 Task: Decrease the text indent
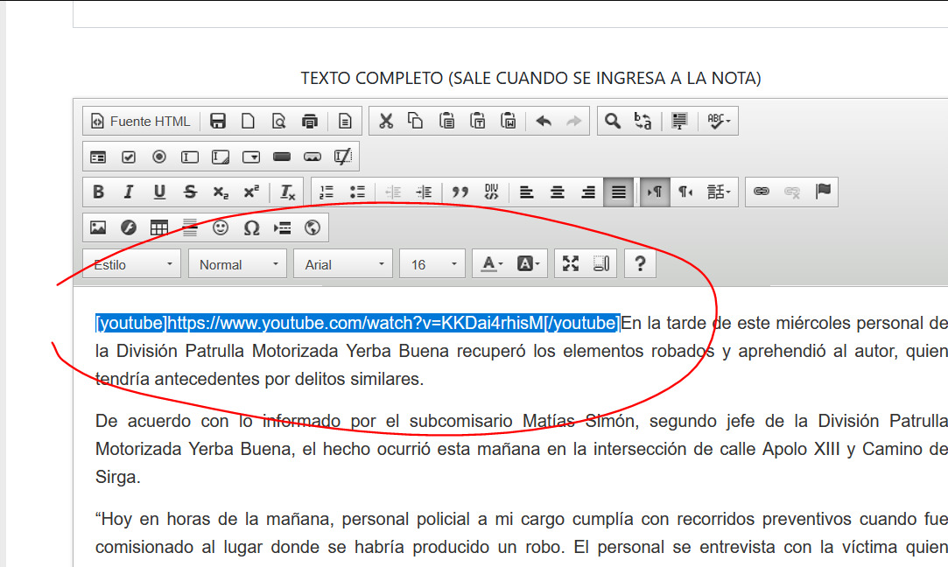click(393, 192)
